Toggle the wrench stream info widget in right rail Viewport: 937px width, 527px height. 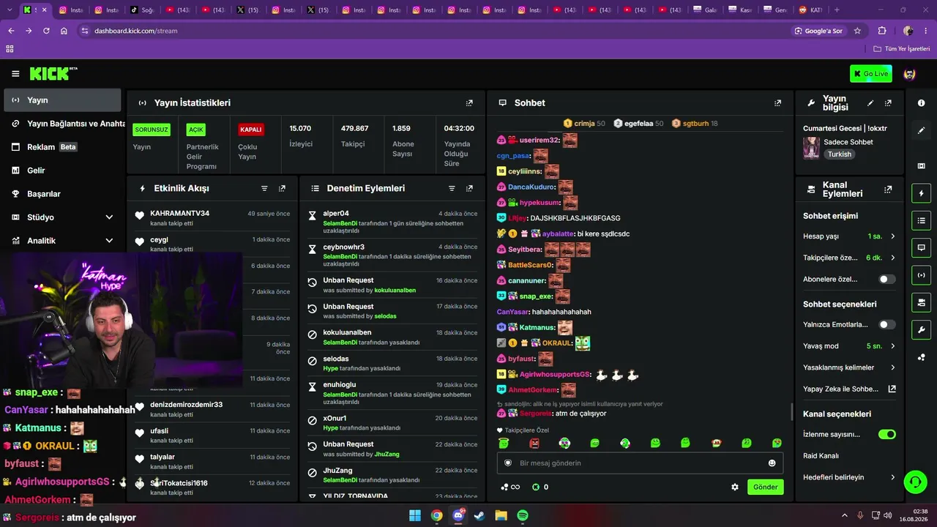click(x=921, y=329)
